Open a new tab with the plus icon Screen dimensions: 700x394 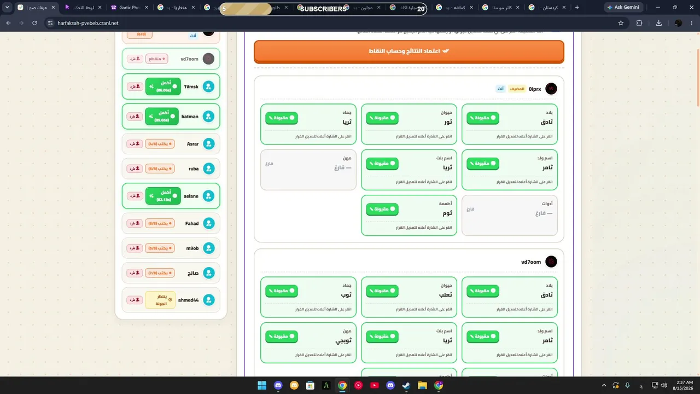pyautogui.click(x=577, y=7)
